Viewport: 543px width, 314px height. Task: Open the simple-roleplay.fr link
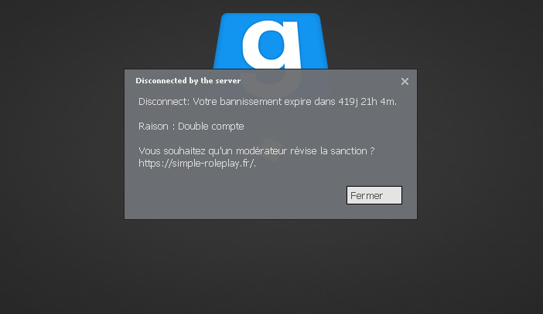pos(196,163)
